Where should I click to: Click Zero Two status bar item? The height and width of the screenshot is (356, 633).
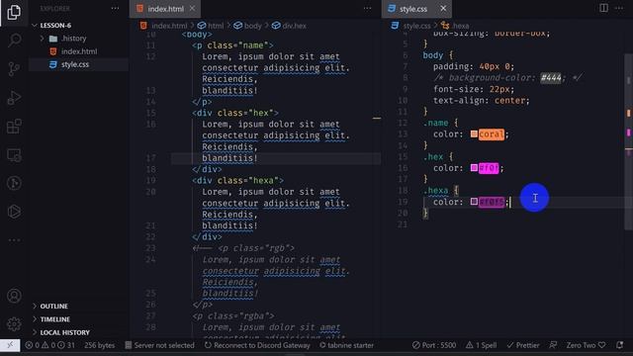coord(586,345)
